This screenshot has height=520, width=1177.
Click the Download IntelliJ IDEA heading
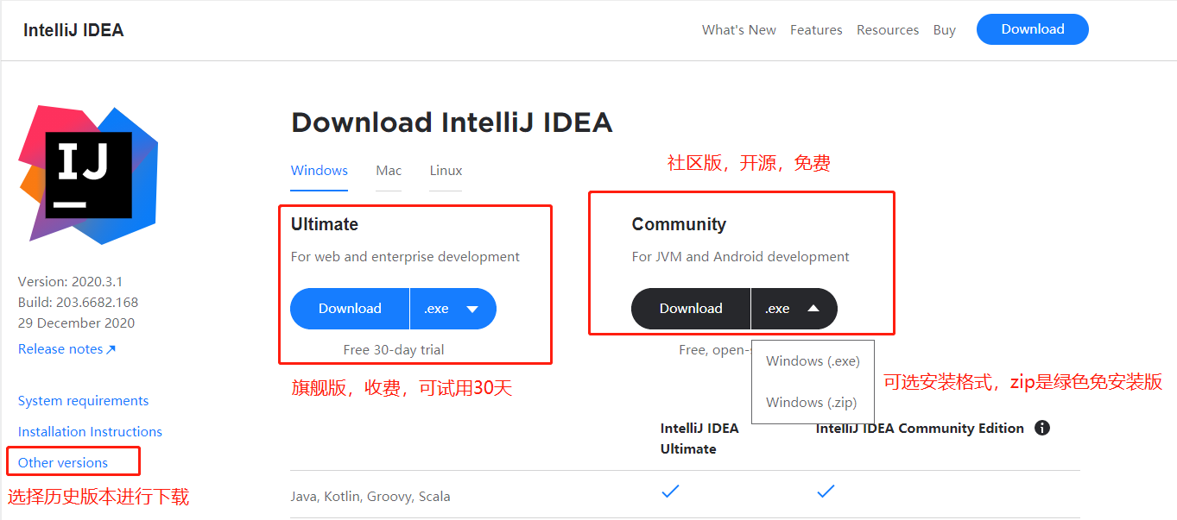452,122
